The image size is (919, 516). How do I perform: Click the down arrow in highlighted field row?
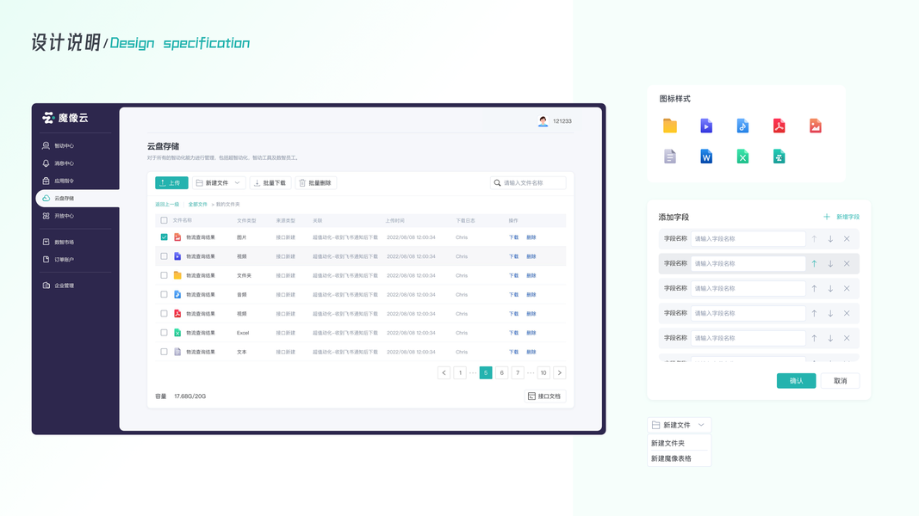point(830,264)
